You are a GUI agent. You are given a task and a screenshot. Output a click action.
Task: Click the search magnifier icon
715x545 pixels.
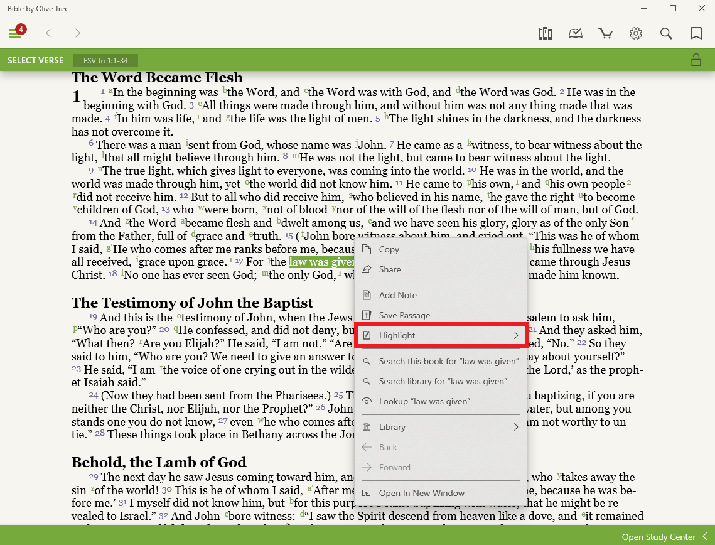tap(666, 33)
